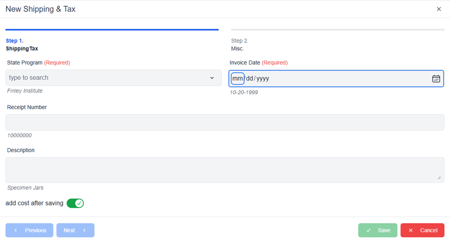Click the 10-20-1999 example date text

[x=244, y=92]
